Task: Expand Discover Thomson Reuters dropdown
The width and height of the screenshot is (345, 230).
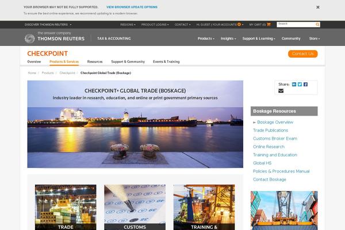Action: (x=48, y=25)
